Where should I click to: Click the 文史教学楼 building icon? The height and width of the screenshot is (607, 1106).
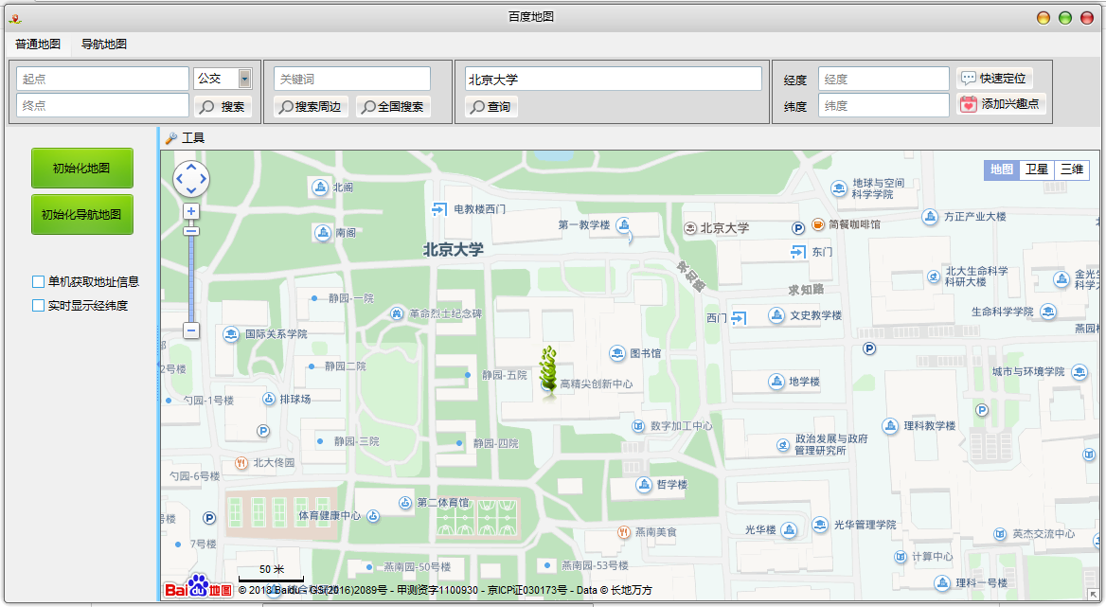tap(776, 315)
